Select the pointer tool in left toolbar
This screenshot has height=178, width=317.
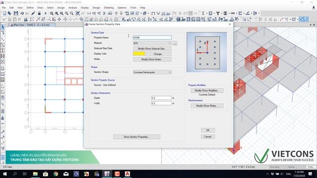[x=2, y=27]
